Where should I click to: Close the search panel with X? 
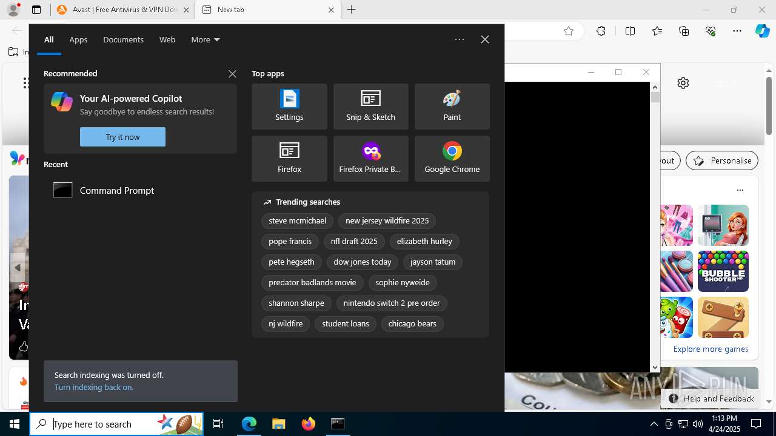tap(485, 39)
